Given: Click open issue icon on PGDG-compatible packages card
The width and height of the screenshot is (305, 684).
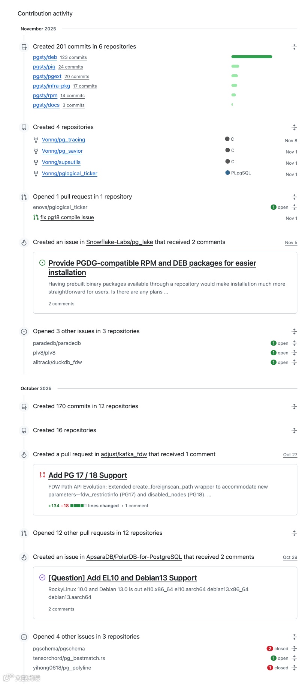Looking at the screenshot, I should [x=42, y=263].
